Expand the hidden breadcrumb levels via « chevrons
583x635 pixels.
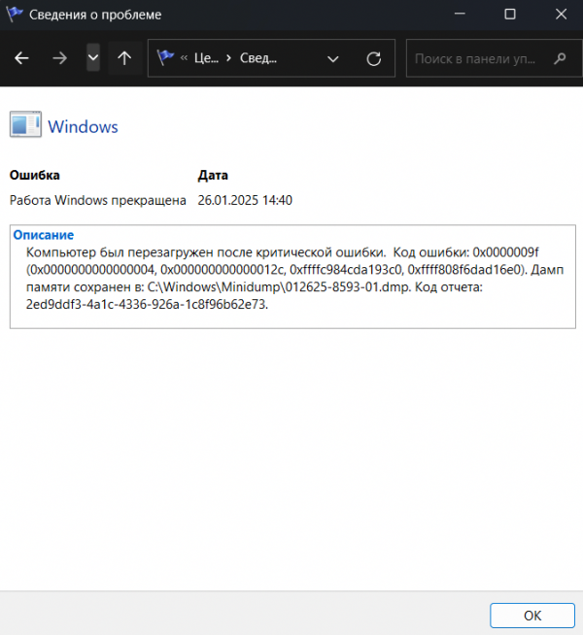pyautogui.click(x=185, y=58)
